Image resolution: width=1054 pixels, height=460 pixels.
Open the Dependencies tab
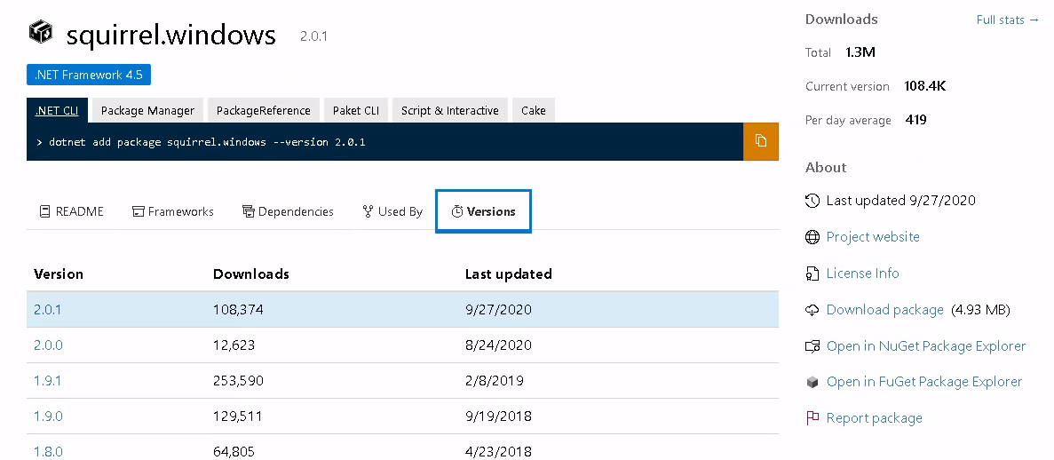pyautogui.click(x=288, y=212)
